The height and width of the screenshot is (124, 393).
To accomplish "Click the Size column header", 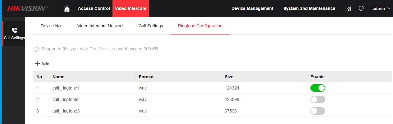I will [229, 77].
